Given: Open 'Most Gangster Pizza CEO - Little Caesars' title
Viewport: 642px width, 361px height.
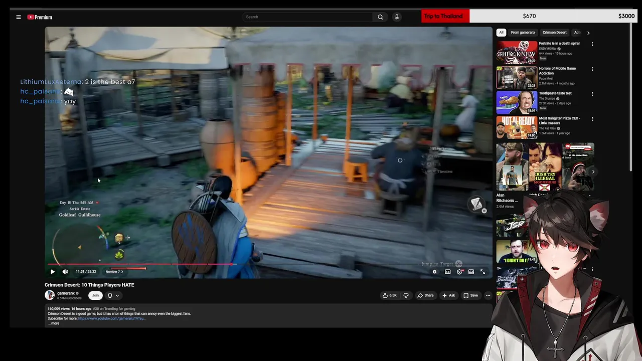Looking at the screenshot, I should coord(559,121).
